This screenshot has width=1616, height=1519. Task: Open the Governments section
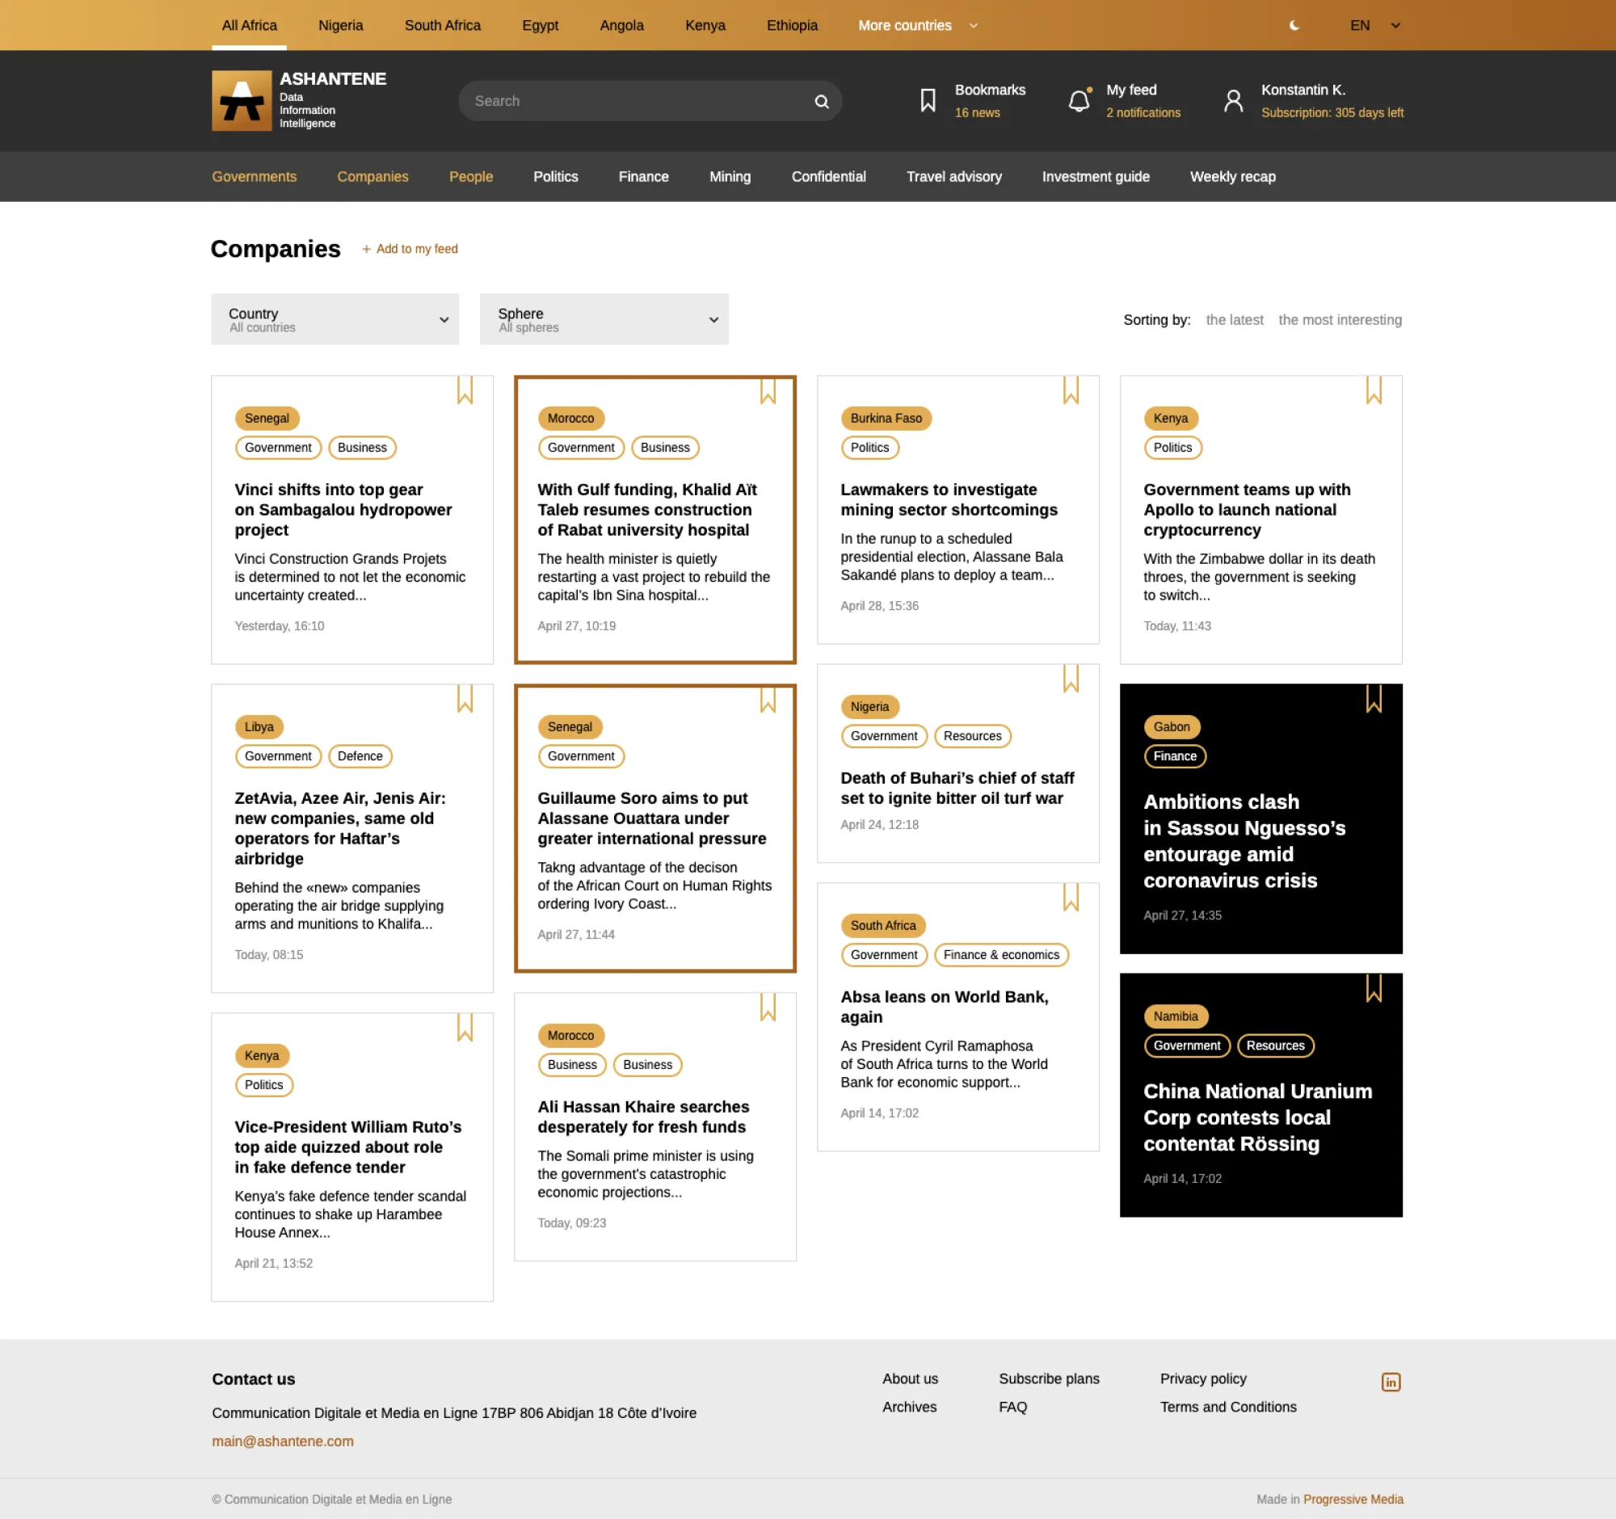(x=255, y=176)
